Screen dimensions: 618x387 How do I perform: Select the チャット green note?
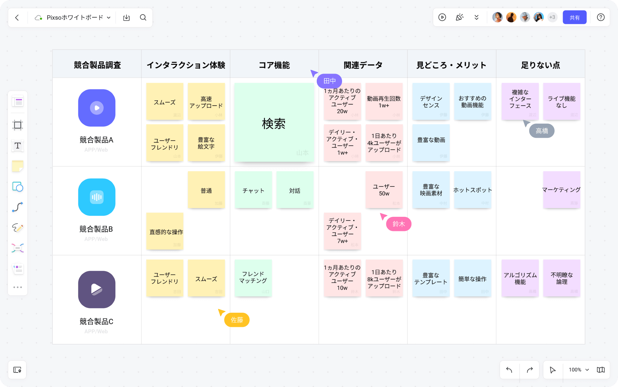tap(253, 190)
